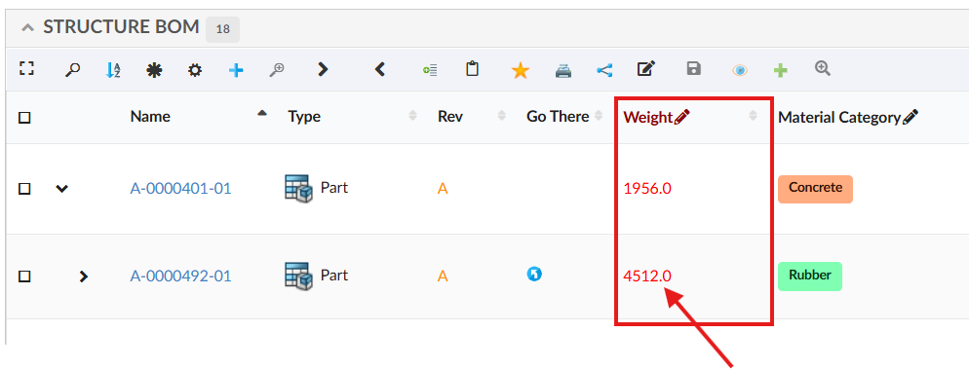Screen dimensions: 969x369
Task: Click the sort arrows beside Go There column
Action: pyautogui.click(x=599, y=116)
